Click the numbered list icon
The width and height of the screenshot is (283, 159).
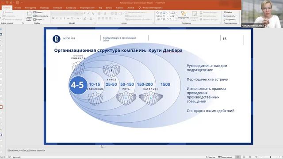click(105, 14)
